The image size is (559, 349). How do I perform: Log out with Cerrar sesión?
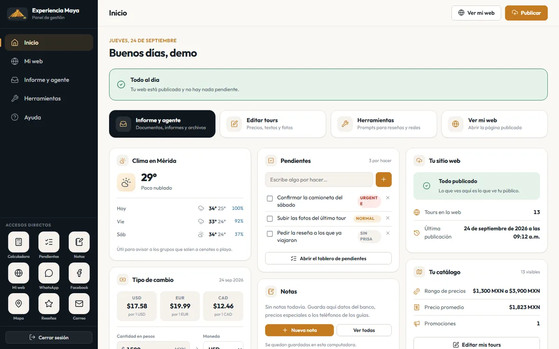(49, 337)
